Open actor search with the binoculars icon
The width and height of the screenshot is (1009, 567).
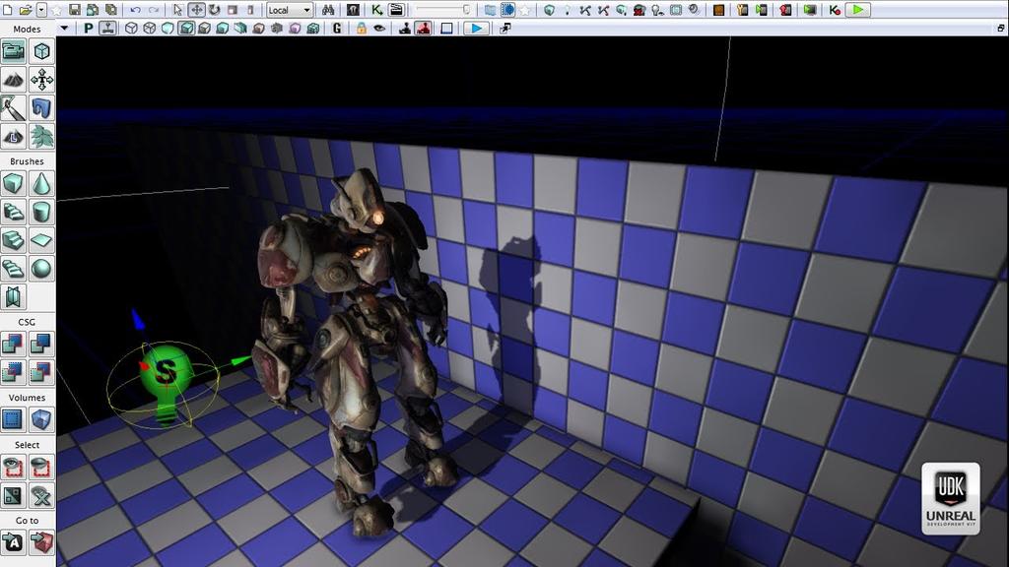point(328,10)
